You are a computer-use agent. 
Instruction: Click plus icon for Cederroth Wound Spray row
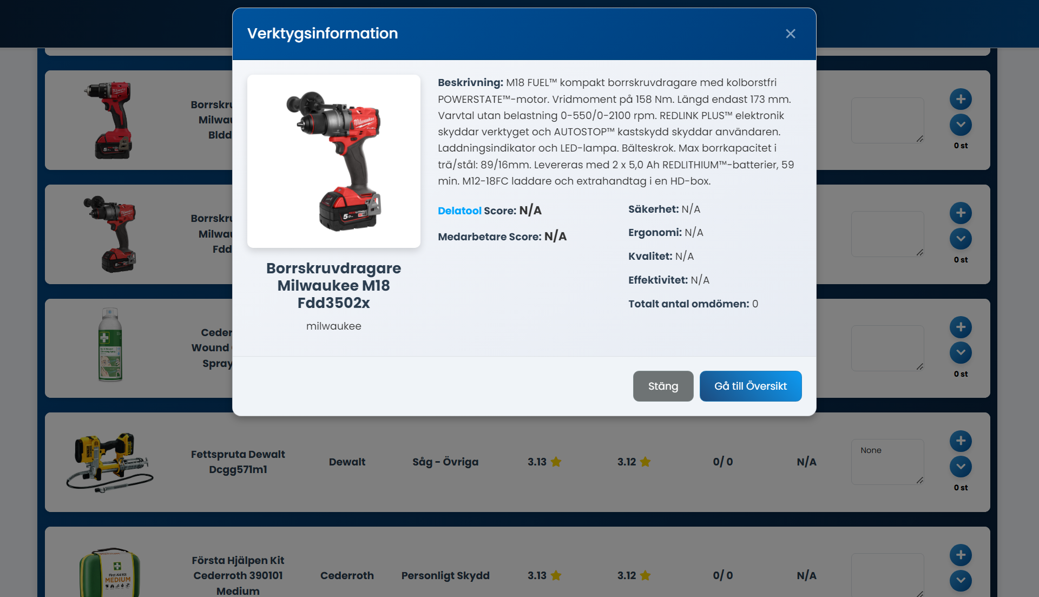(x=961, y=327)
